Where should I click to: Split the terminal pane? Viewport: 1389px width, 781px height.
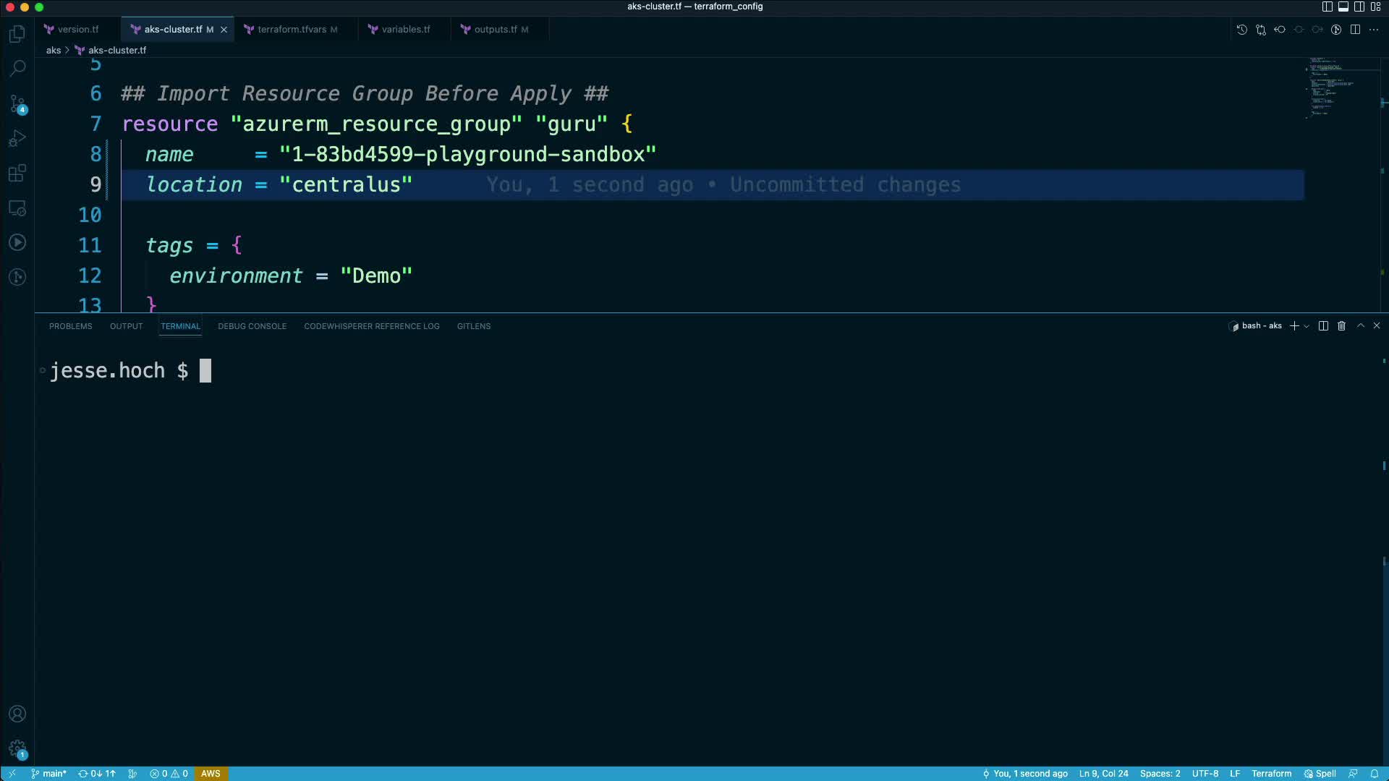tap(1323, 326)
